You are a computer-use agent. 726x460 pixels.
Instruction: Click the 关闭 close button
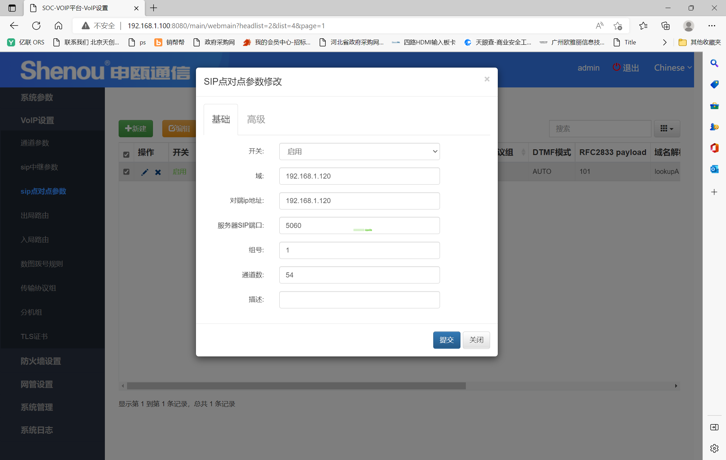(476, 340)
